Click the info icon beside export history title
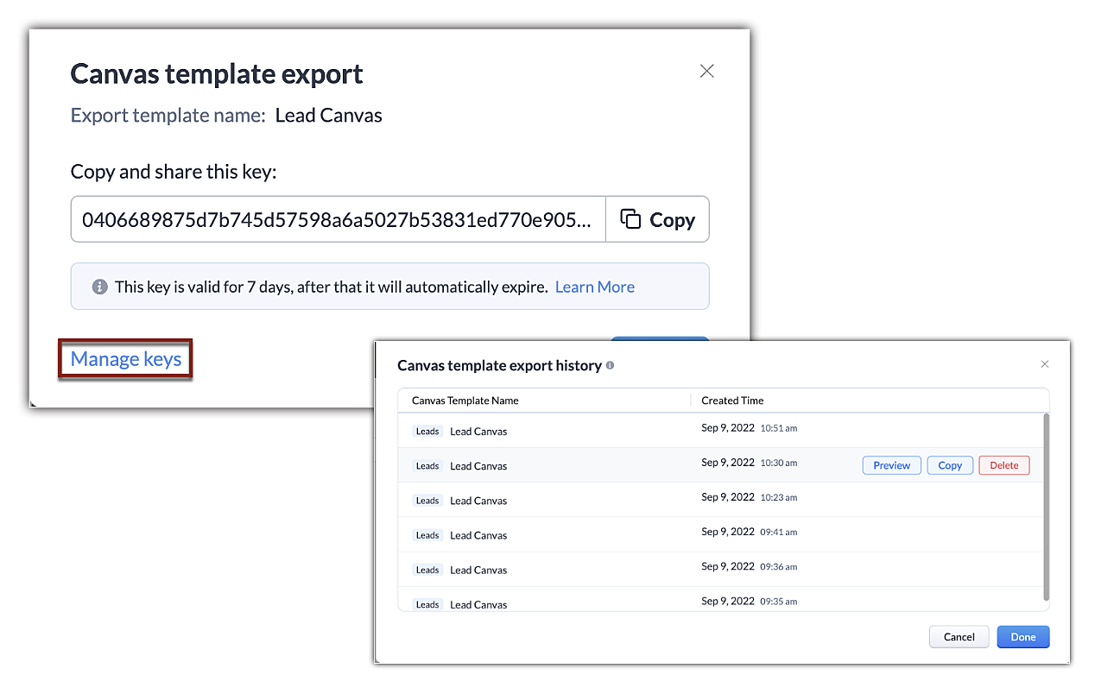Viewport: 1114px width, 694px height. [x=610, y=366]
